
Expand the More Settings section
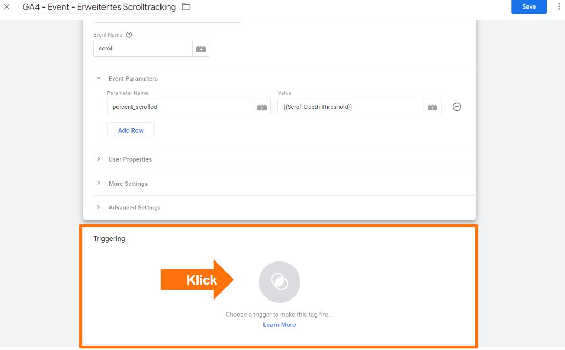128,184
